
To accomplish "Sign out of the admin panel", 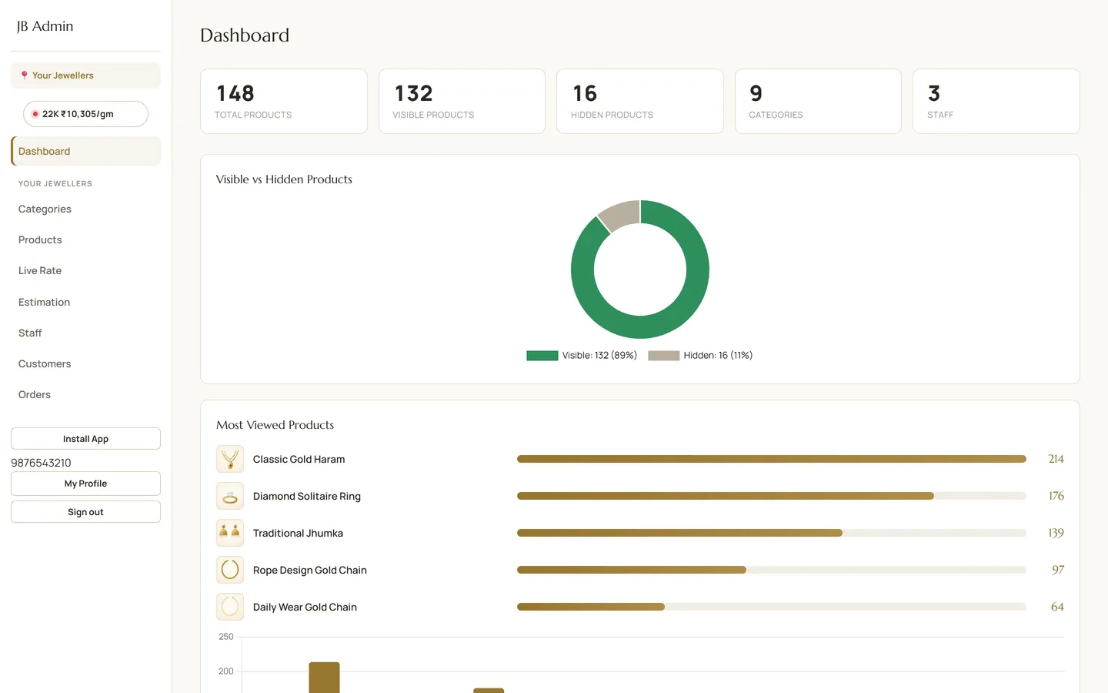I will point(85,512).
